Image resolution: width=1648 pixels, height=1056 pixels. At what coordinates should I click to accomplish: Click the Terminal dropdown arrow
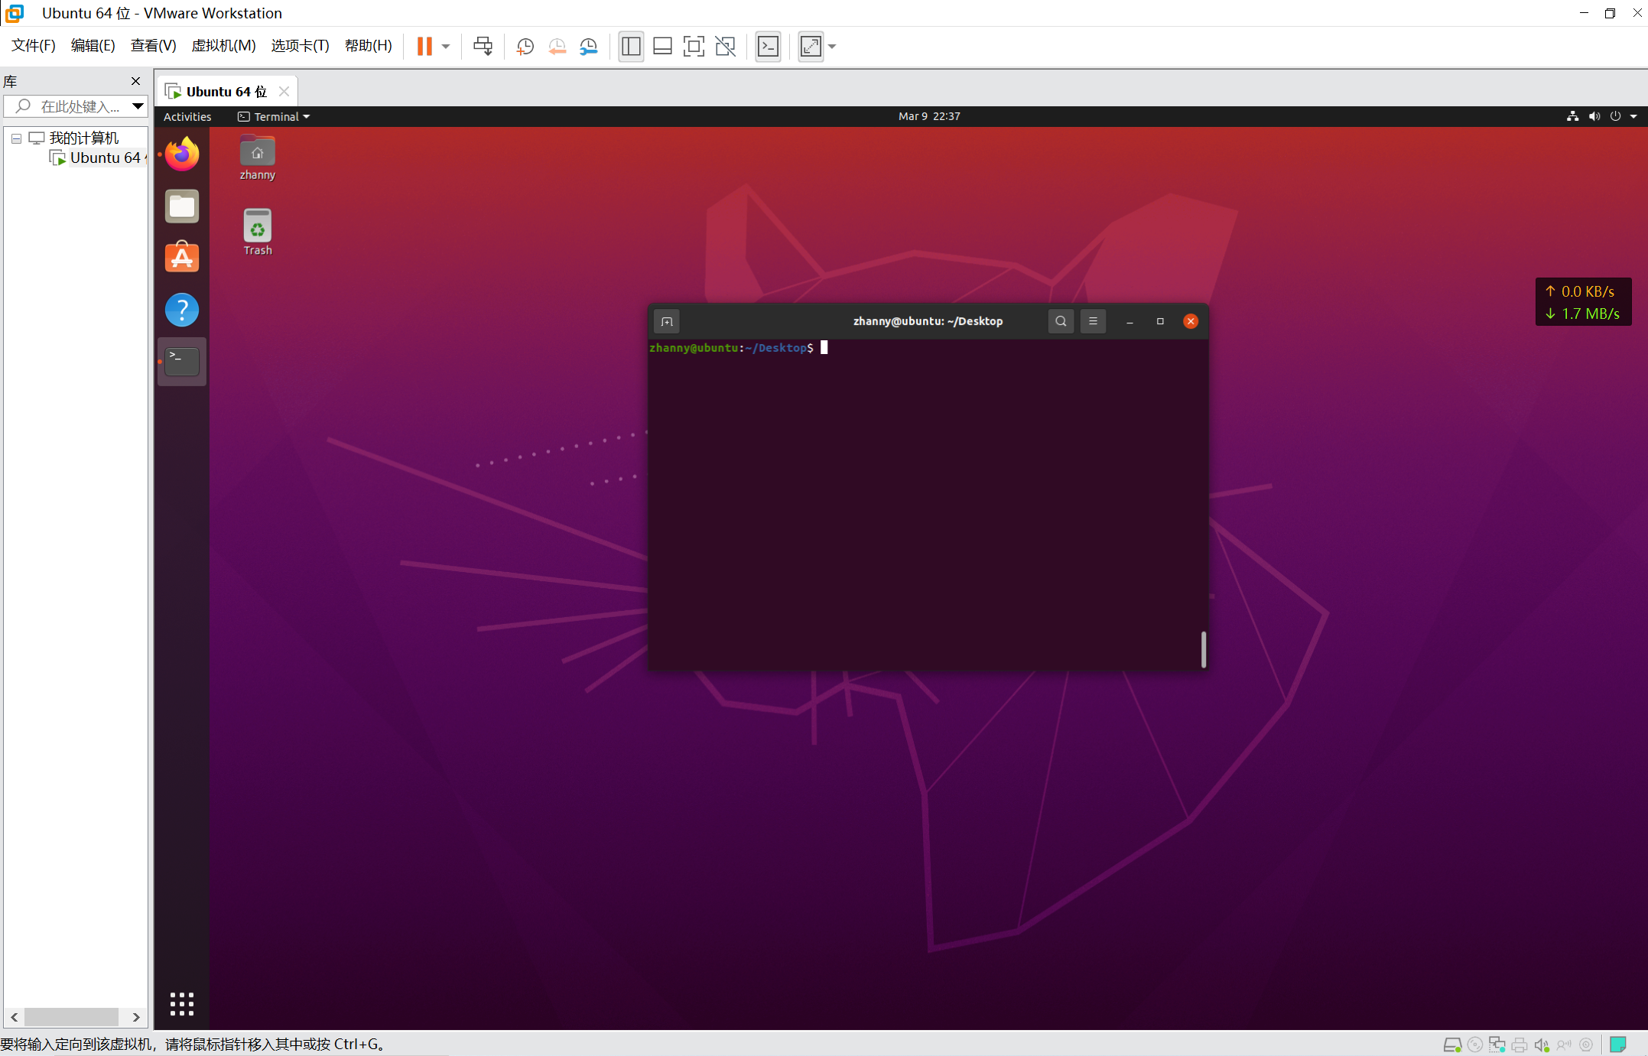pyautogui.click(x=305, y=116)
